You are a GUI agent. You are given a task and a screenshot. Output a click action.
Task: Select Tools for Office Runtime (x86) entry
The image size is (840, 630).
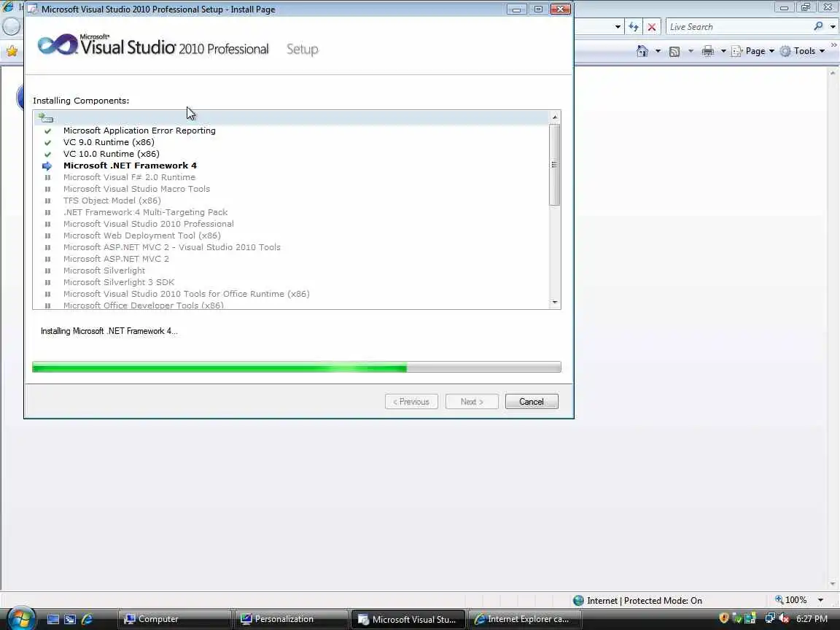(x=187, y=294)
